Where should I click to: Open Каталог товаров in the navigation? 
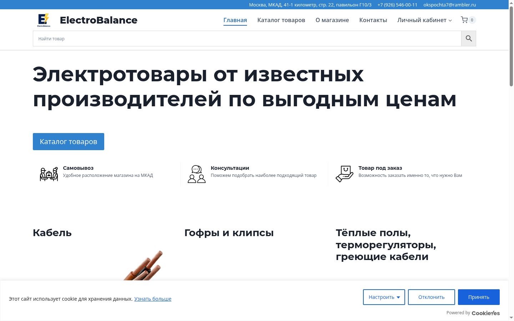pyautogui.click(x=281, y=20)
